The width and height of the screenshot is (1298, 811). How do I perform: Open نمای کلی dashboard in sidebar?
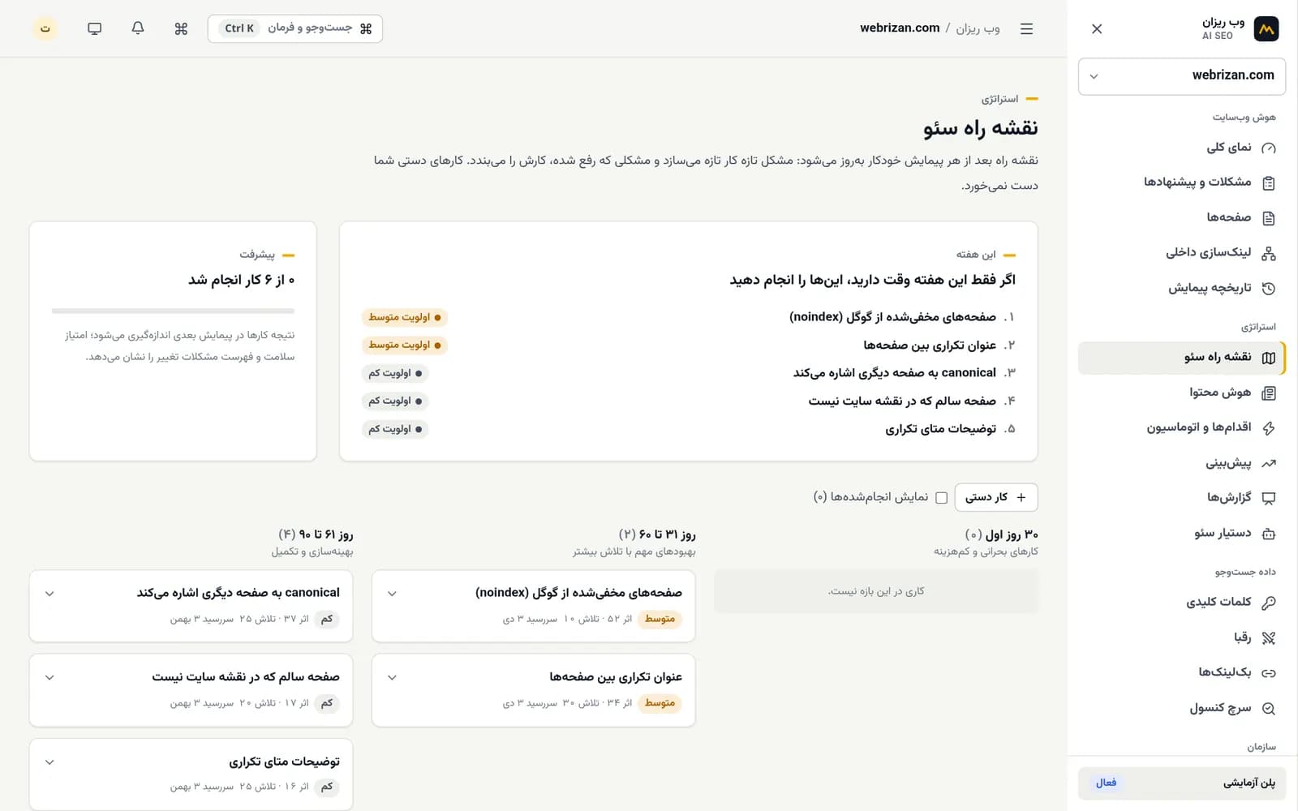(x=1182, y=148)
